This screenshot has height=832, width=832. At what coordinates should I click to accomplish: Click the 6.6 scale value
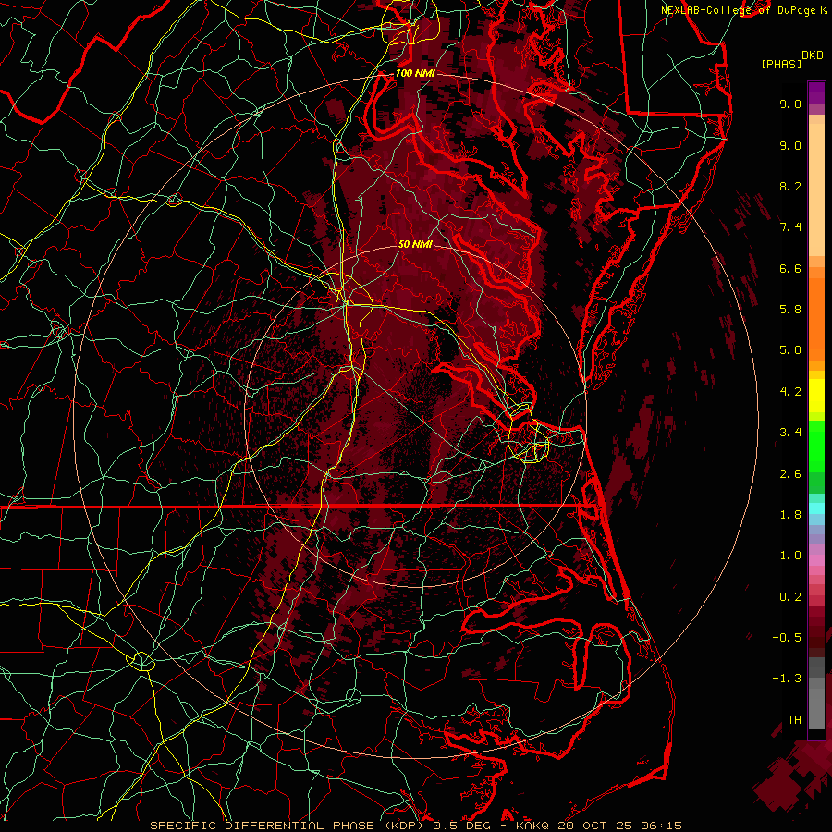[790, 268]
